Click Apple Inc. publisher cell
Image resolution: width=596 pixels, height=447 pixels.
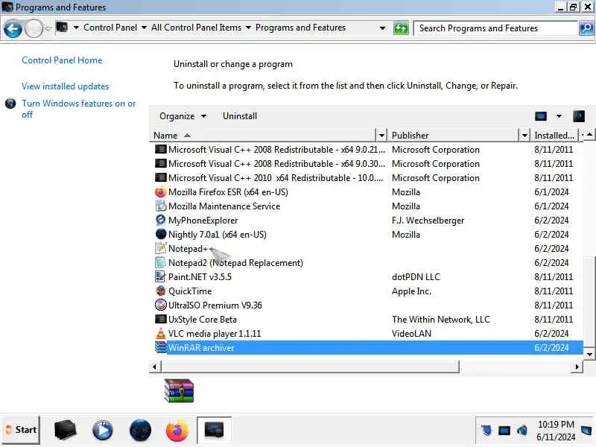pos(412,291)
